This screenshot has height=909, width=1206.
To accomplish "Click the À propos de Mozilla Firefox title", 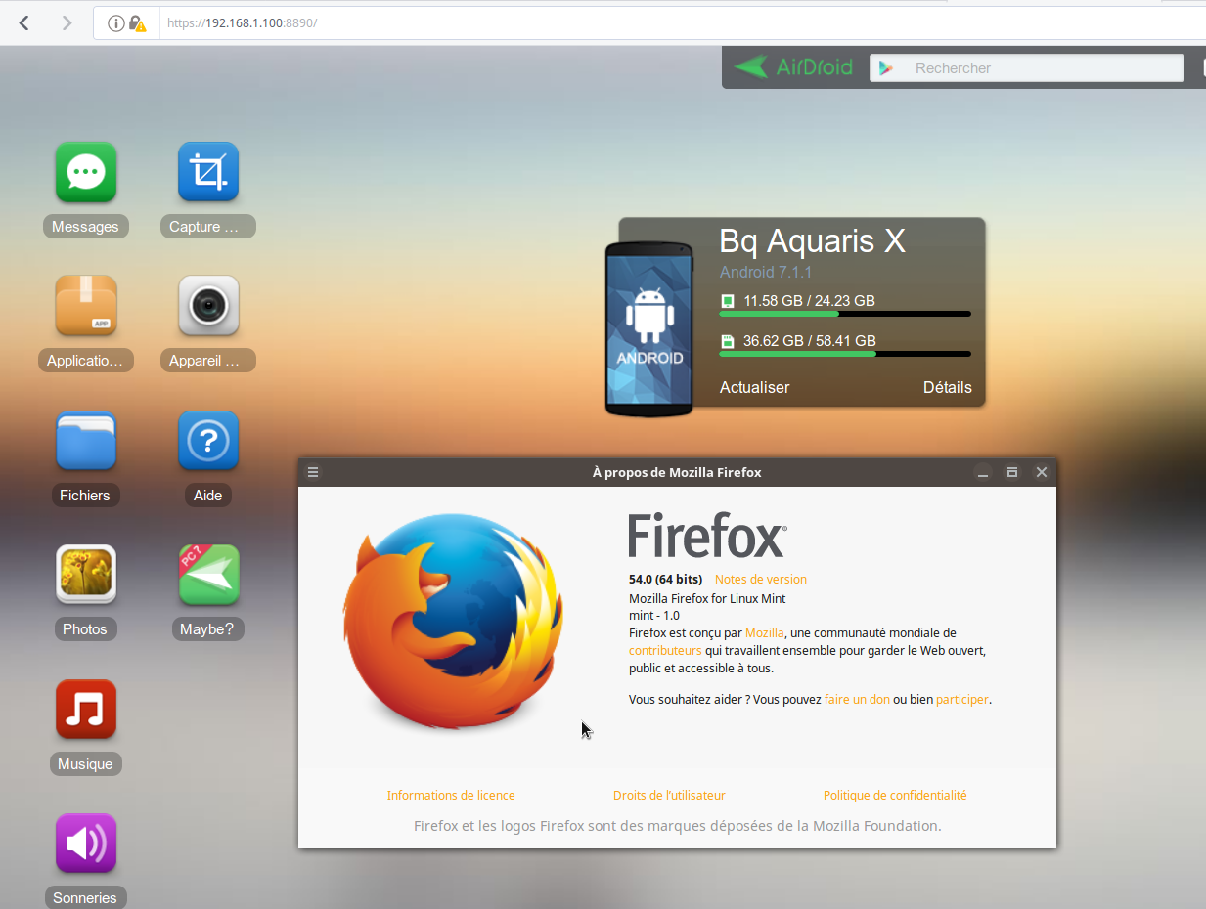I will click(677, 472).
